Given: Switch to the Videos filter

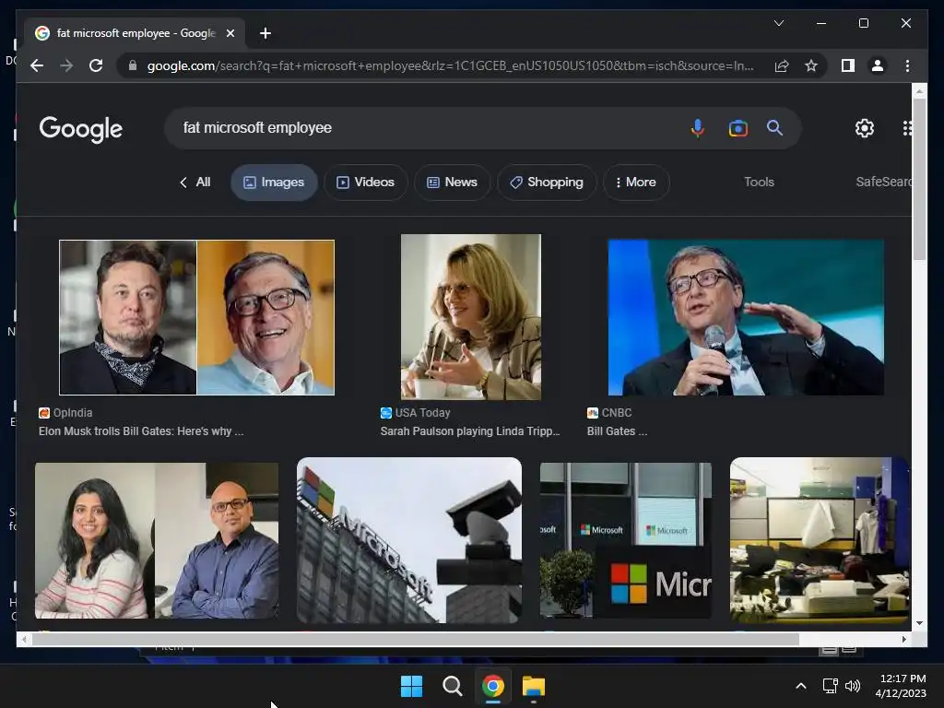Looking at the screenshot, I should coord(365,182).
